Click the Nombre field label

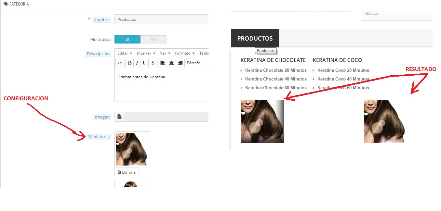[101, 20]
